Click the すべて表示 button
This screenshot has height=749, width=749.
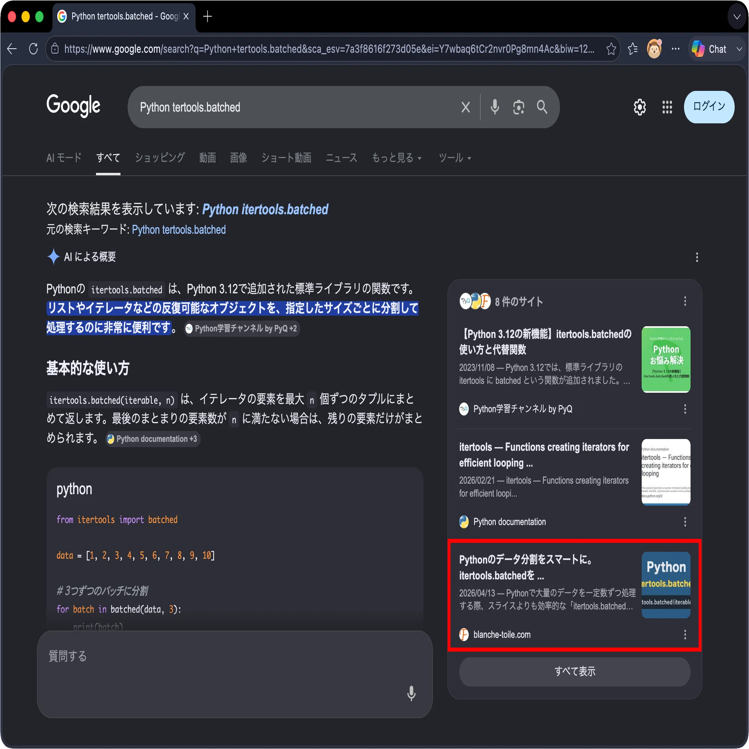click(575, 672)
